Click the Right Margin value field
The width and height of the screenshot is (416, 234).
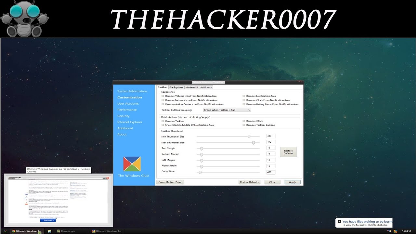click(271, 166)
